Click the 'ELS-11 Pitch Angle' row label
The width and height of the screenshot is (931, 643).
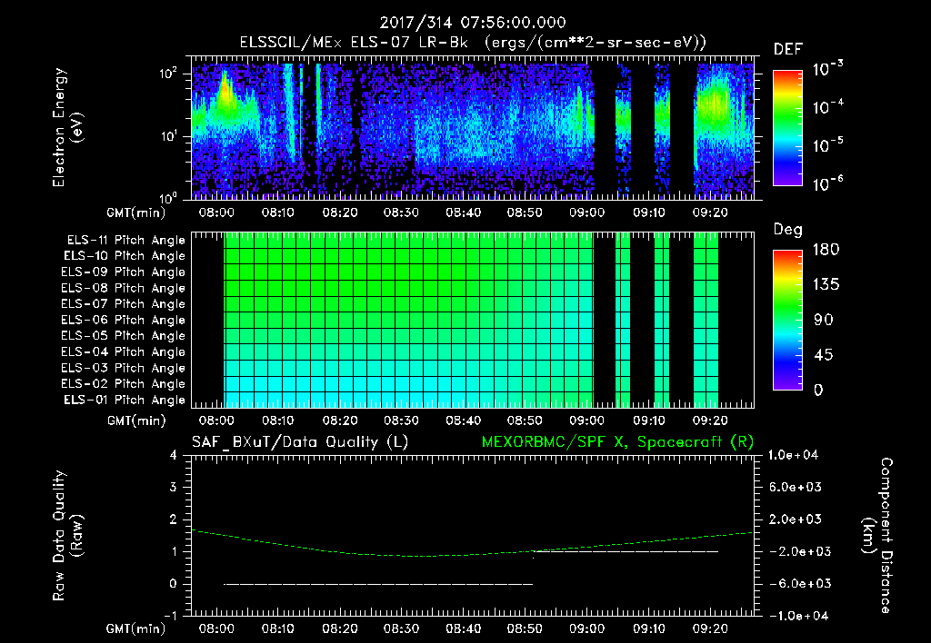pos(125,241)
